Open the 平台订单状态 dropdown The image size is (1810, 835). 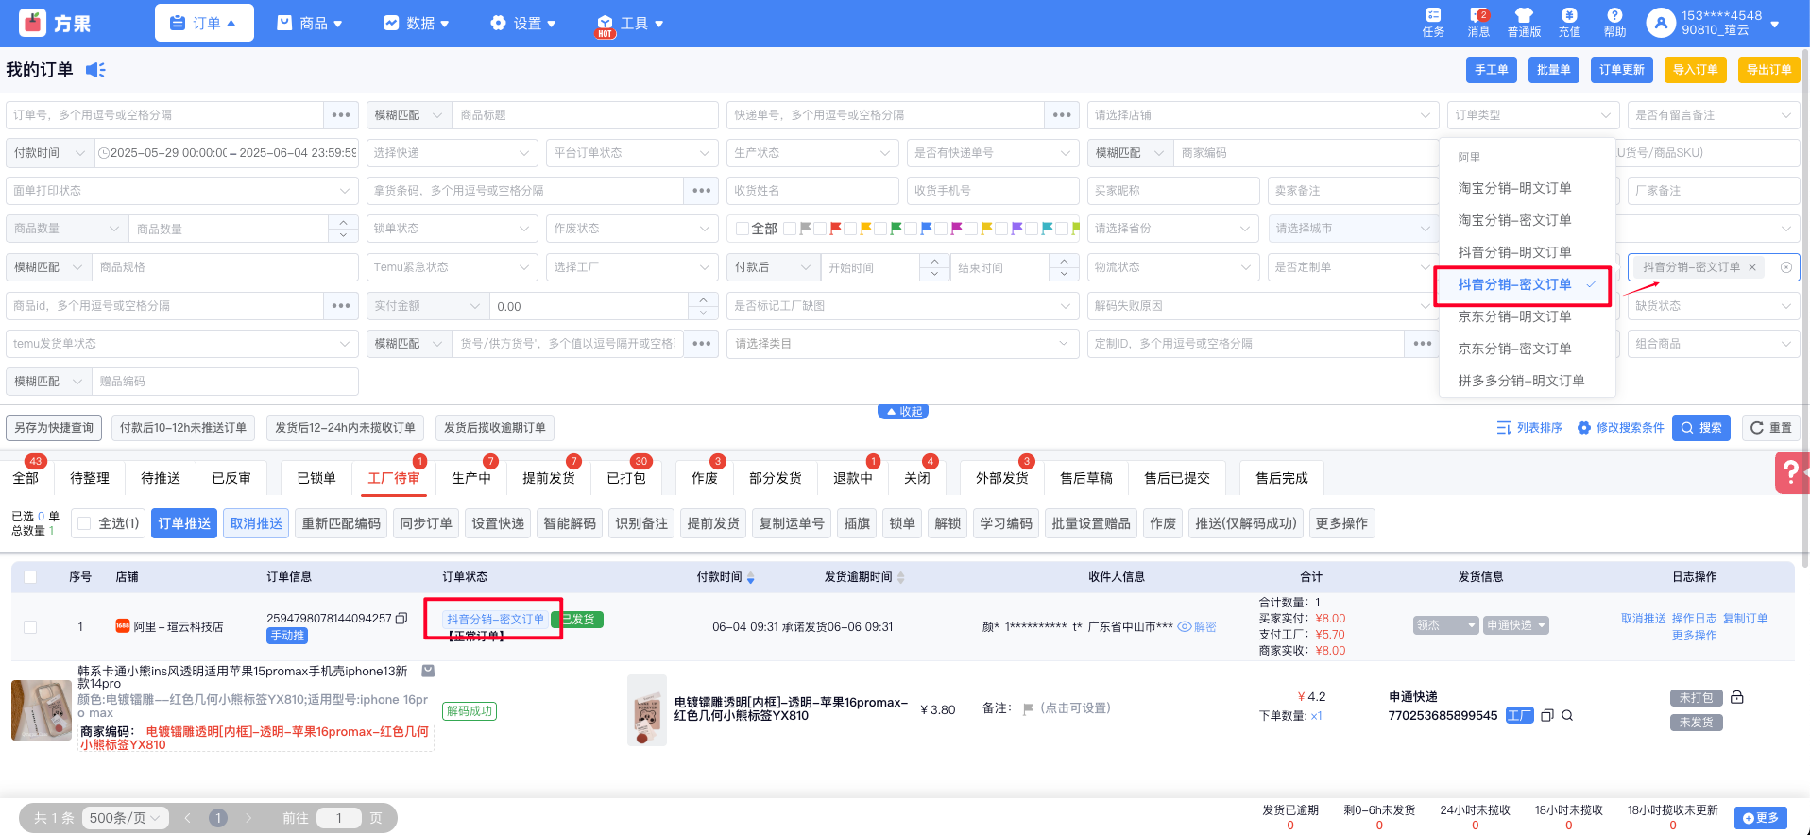tap(632, 153)
